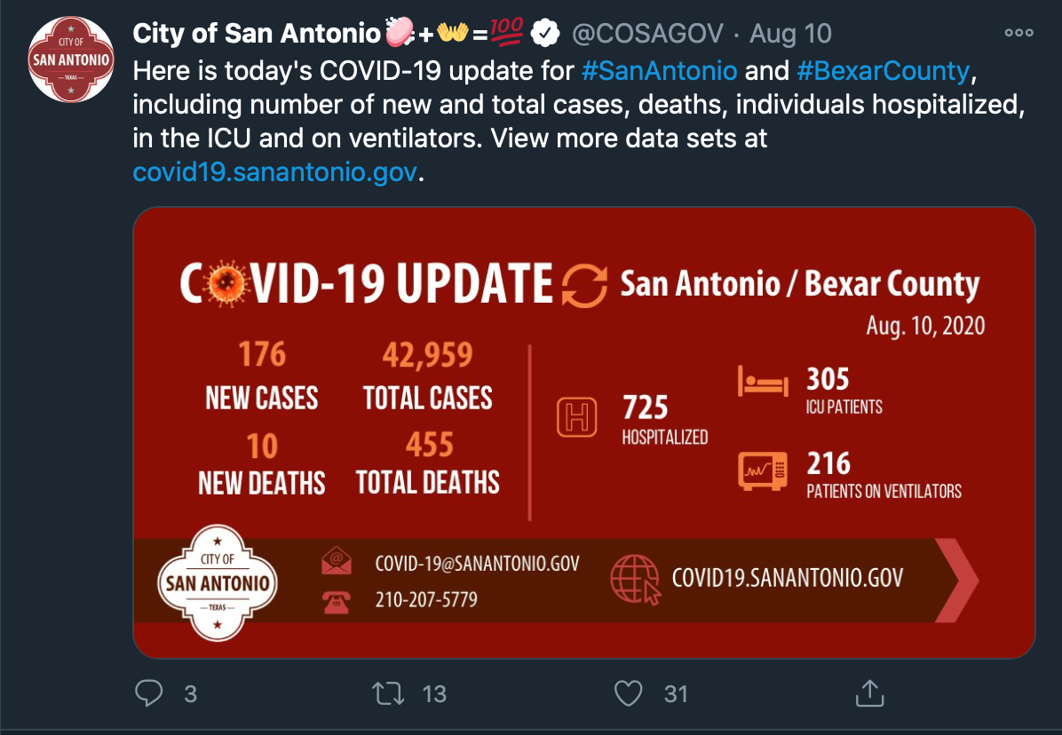This screenshot has width=1062, height=735.
Task: Retweet this COVID-19 update tweet
Action: (x=388, y=693)
